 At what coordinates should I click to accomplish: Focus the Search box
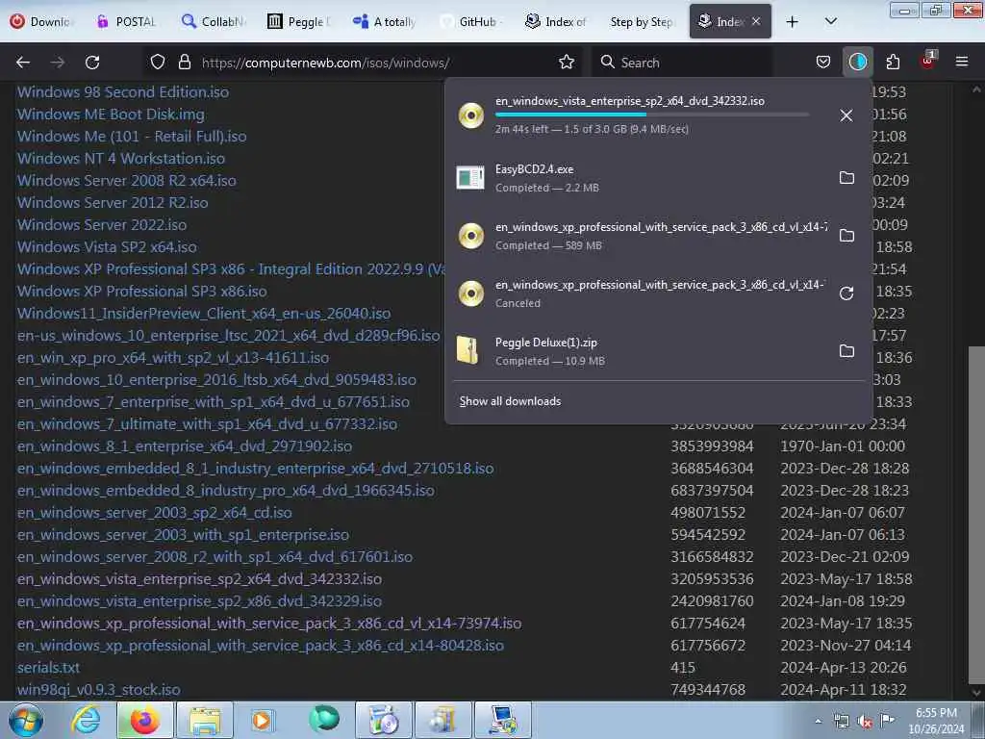(682, 63)
